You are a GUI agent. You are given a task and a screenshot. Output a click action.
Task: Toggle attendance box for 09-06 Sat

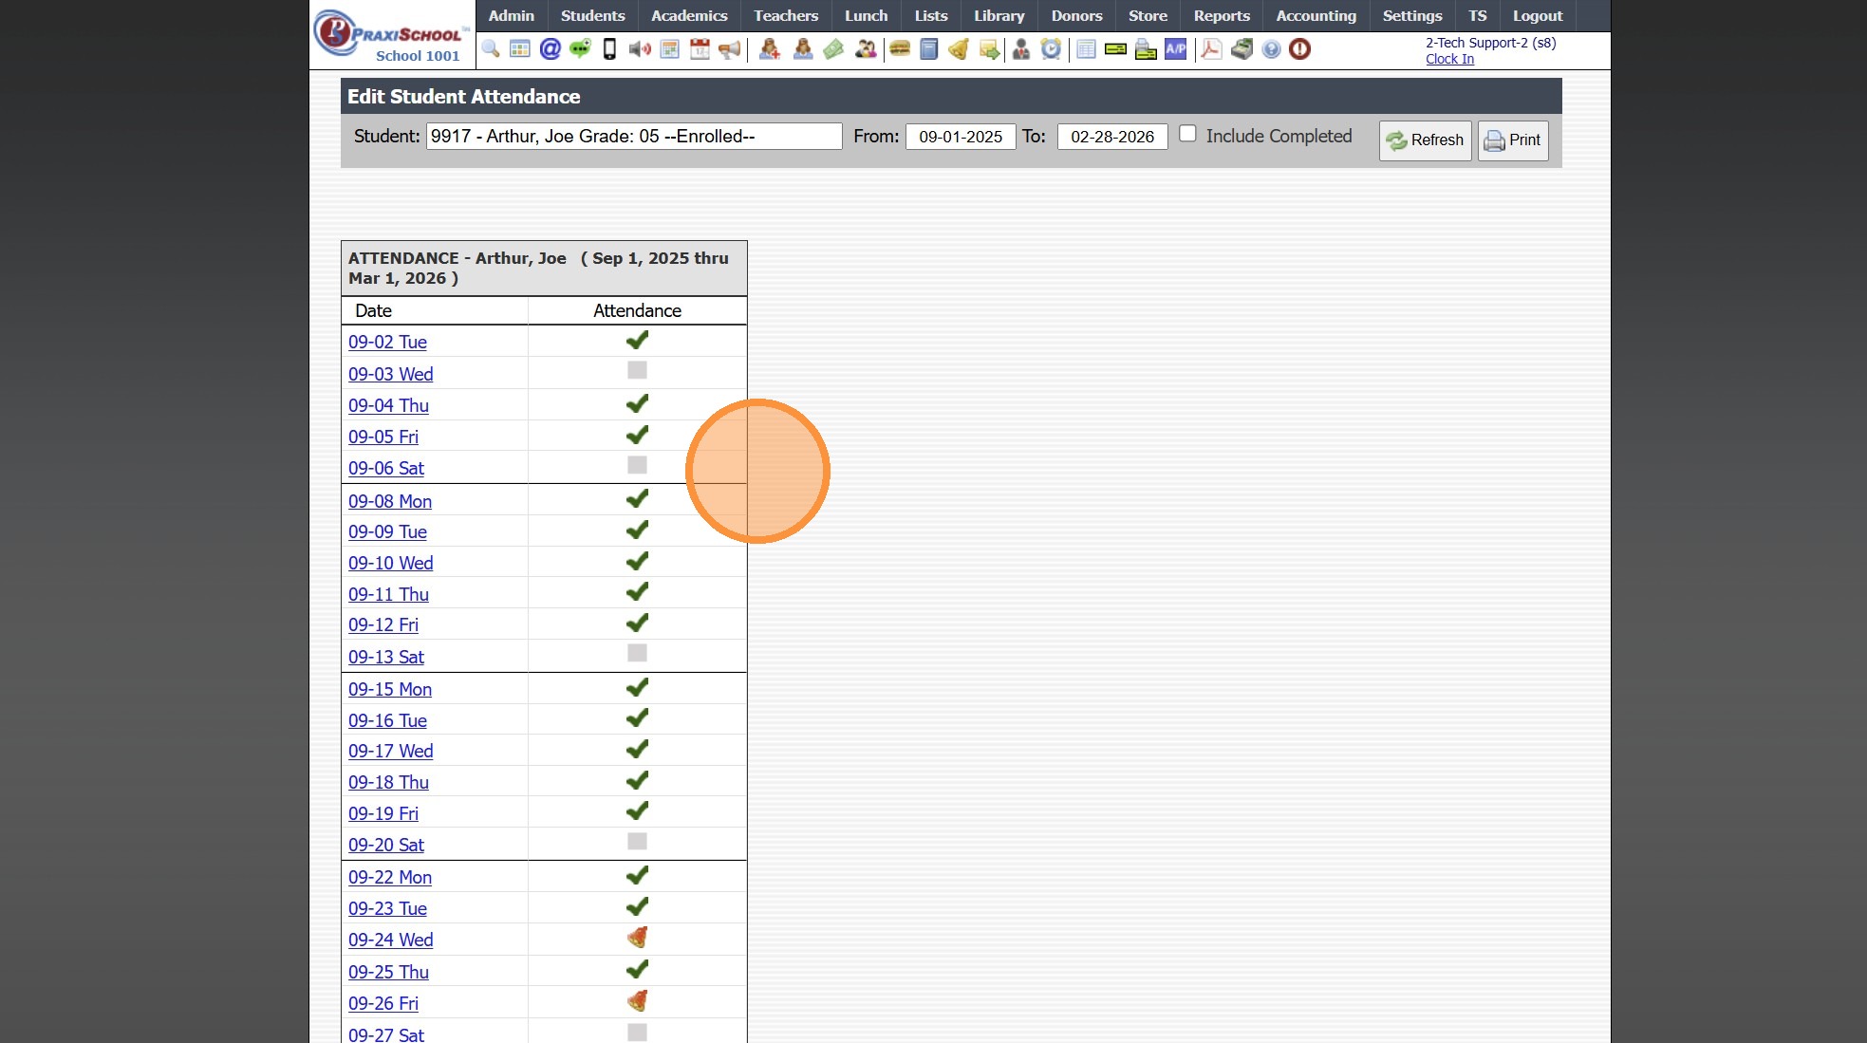(637, 465)
